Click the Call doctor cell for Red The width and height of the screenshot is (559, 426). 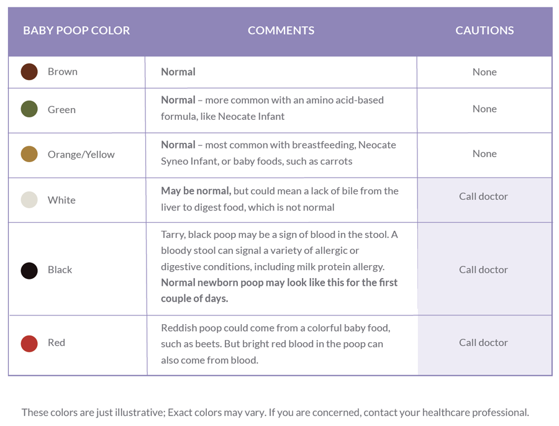click(x=485, y=345)
